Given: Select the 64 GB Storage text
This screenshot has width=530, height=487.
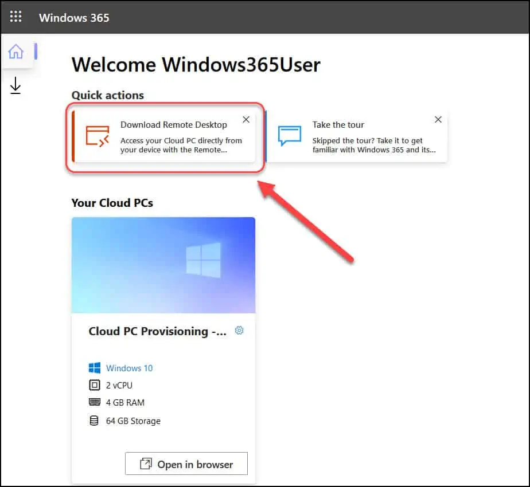Looking at the screenshot, I should tap(133, 421).
